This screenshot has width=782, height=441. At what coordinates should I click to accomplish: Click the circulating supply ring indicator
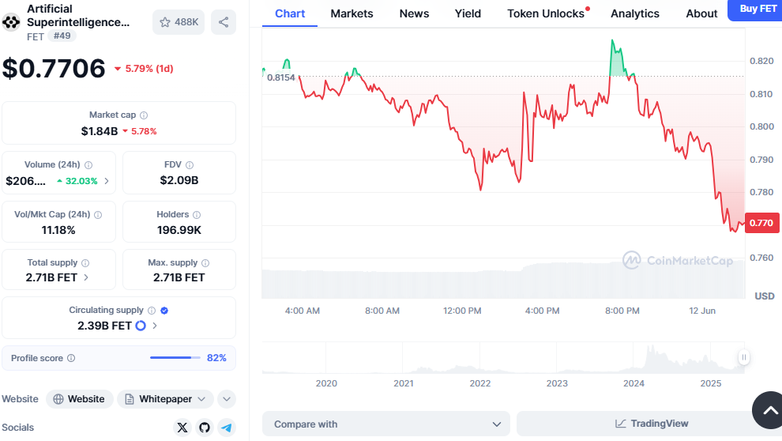(141, 326)
